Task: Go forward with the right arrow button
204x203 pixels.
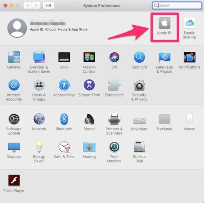Action: click(36, 5)
